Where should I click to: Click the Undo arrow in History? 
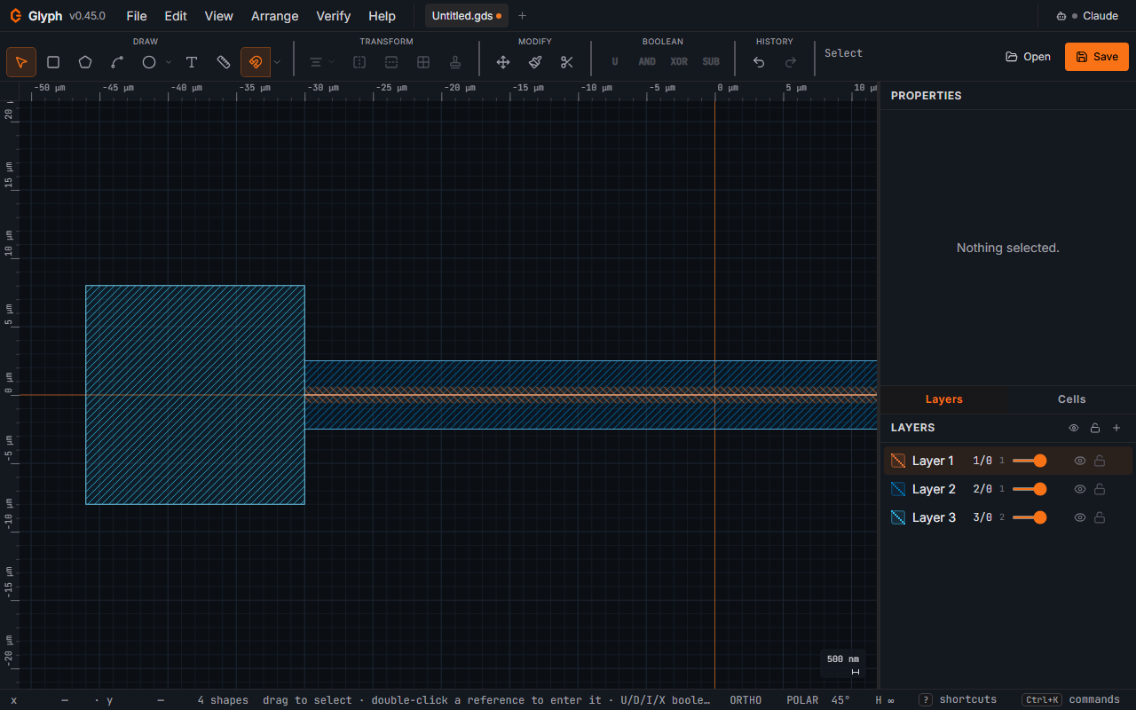click(759, 62)
